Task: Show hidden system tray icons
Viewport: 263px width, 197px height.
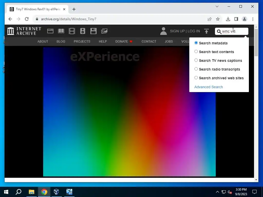Action: [217, 192]
